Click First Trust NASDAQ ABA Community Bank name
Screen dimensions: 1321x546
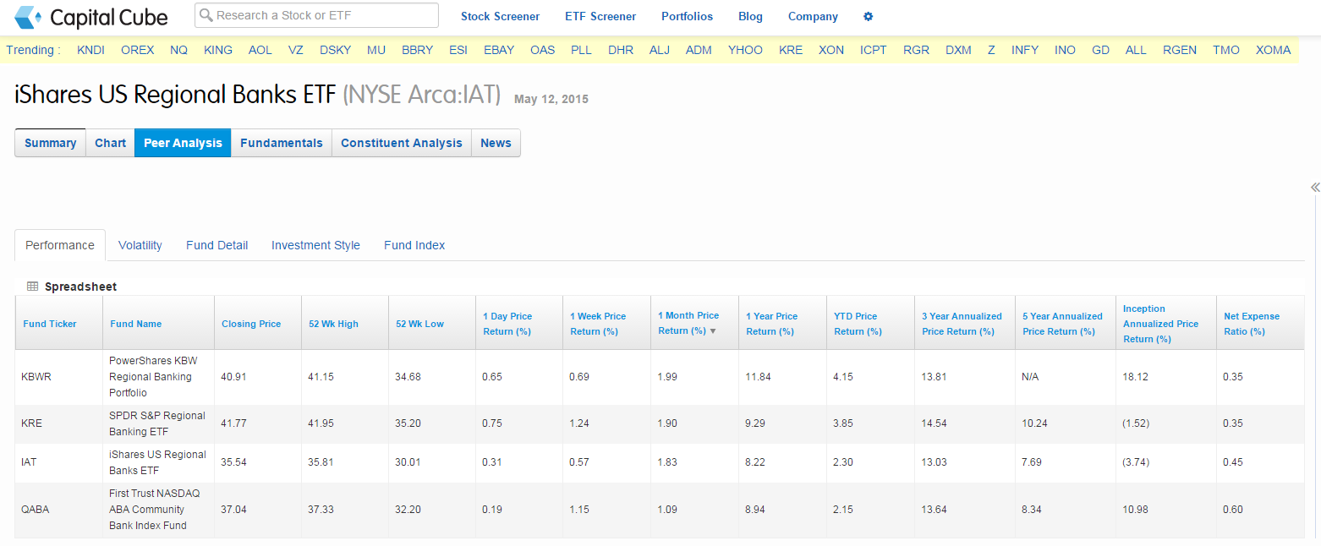tap(155, 510)
